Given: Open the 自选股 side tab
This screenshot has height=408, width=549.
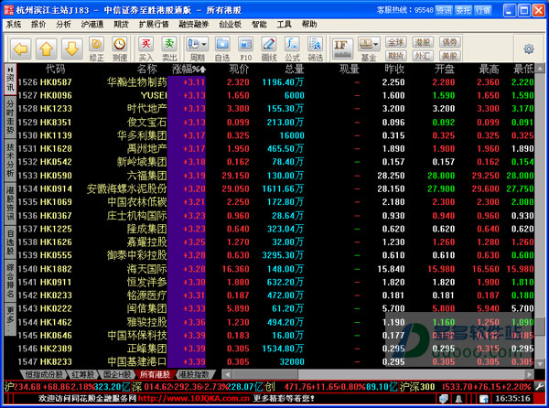Looking at the screenshot, I should (x=10, y=242).
